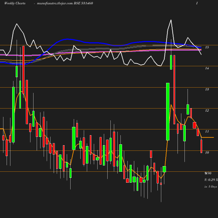This screenshot has width=218, height=218.
Task: Click the price axis label 13
Action: pos(207,89)
